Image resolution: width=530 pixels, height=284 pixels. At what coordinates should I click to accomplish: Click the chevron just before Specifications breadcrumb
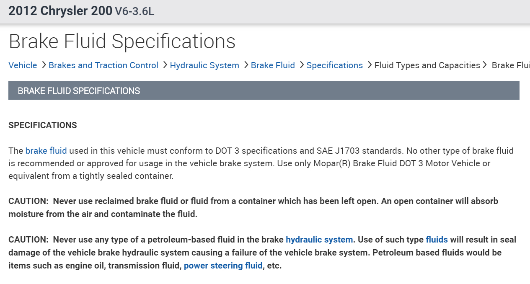pyautogui.click(x=301, y=65)
